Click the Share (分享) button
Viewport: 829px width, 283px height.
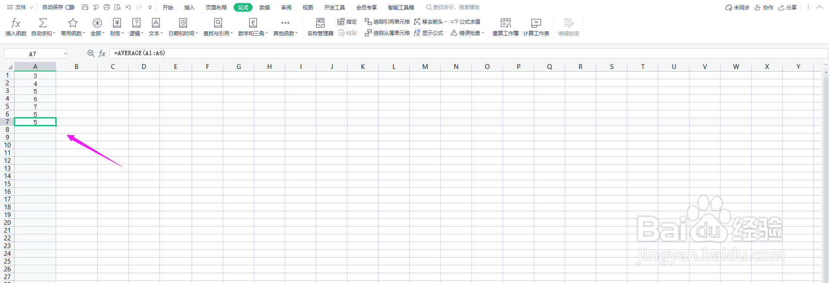point(788,7)
